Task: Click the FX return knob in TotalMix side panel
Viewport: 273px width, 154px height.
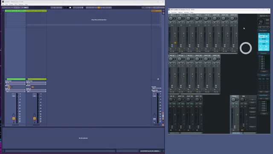Action: pyautogui.click(x=261, y=22)
